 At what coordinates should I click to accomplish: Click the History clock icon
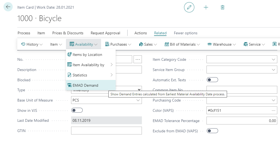(23, 44)
